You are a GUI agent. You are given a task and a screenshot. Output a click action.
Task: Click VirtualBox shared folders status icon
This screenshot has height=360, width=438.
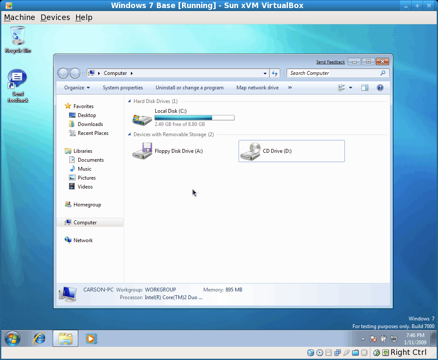point(356,353)
